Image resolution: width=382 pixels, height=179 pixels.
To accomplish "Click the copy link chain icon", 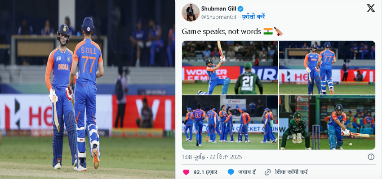I will point(267,172).
